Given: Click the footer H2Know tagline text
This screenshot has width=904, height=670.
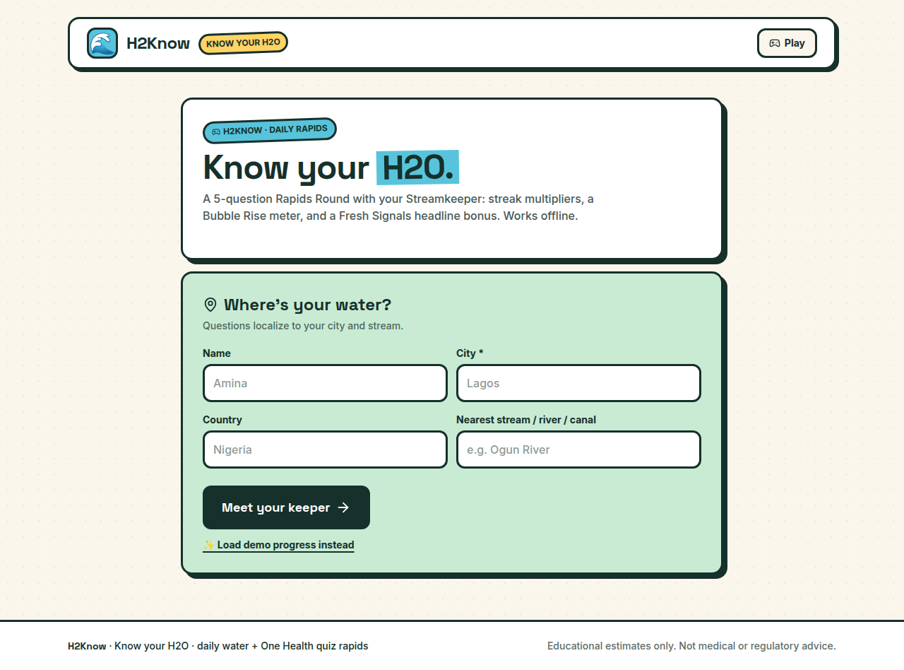Looking at the screenshot, I should (218, 646).
